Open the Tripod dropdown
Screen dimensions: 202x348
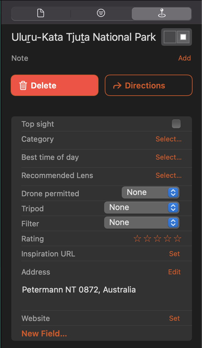(142, 208)
